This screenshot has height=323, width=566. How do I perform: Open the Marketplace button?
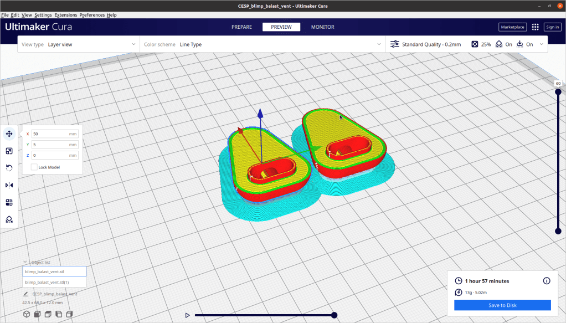512,27
